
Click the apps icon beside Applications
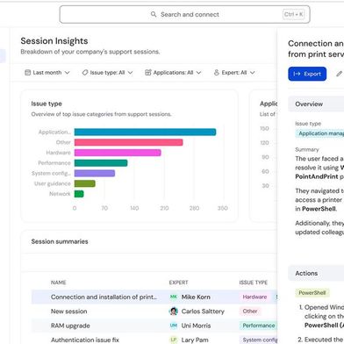(x=148, y=73)
